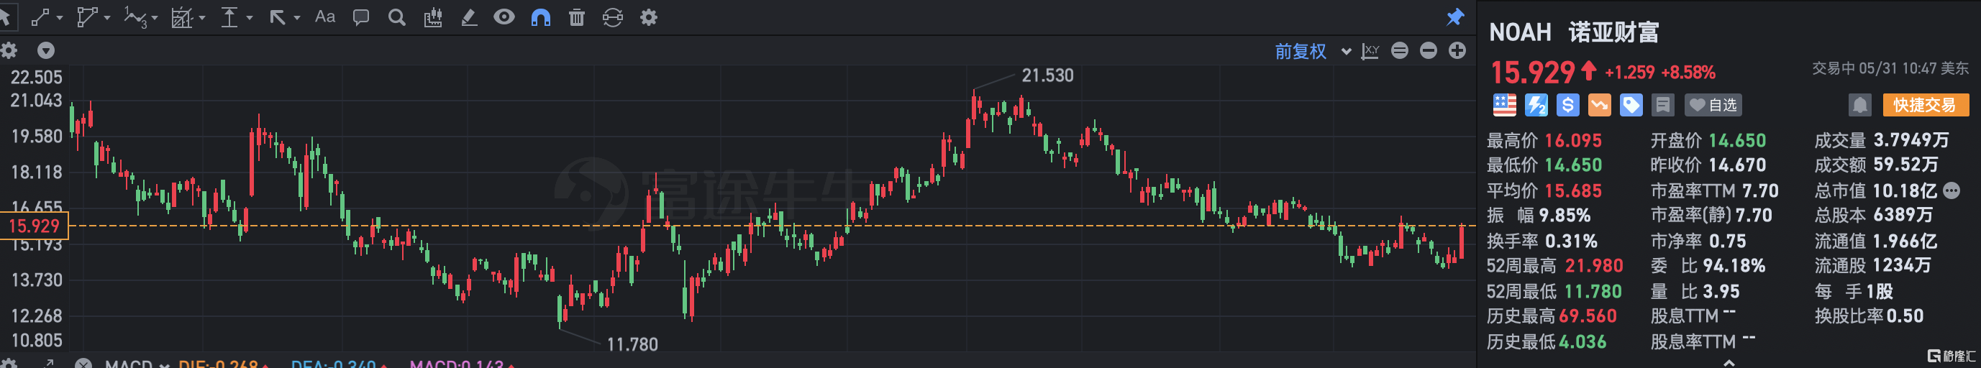Click the 换手率 0.31% value
This screenshot has height=368, width=1981.
[1571, 241]
